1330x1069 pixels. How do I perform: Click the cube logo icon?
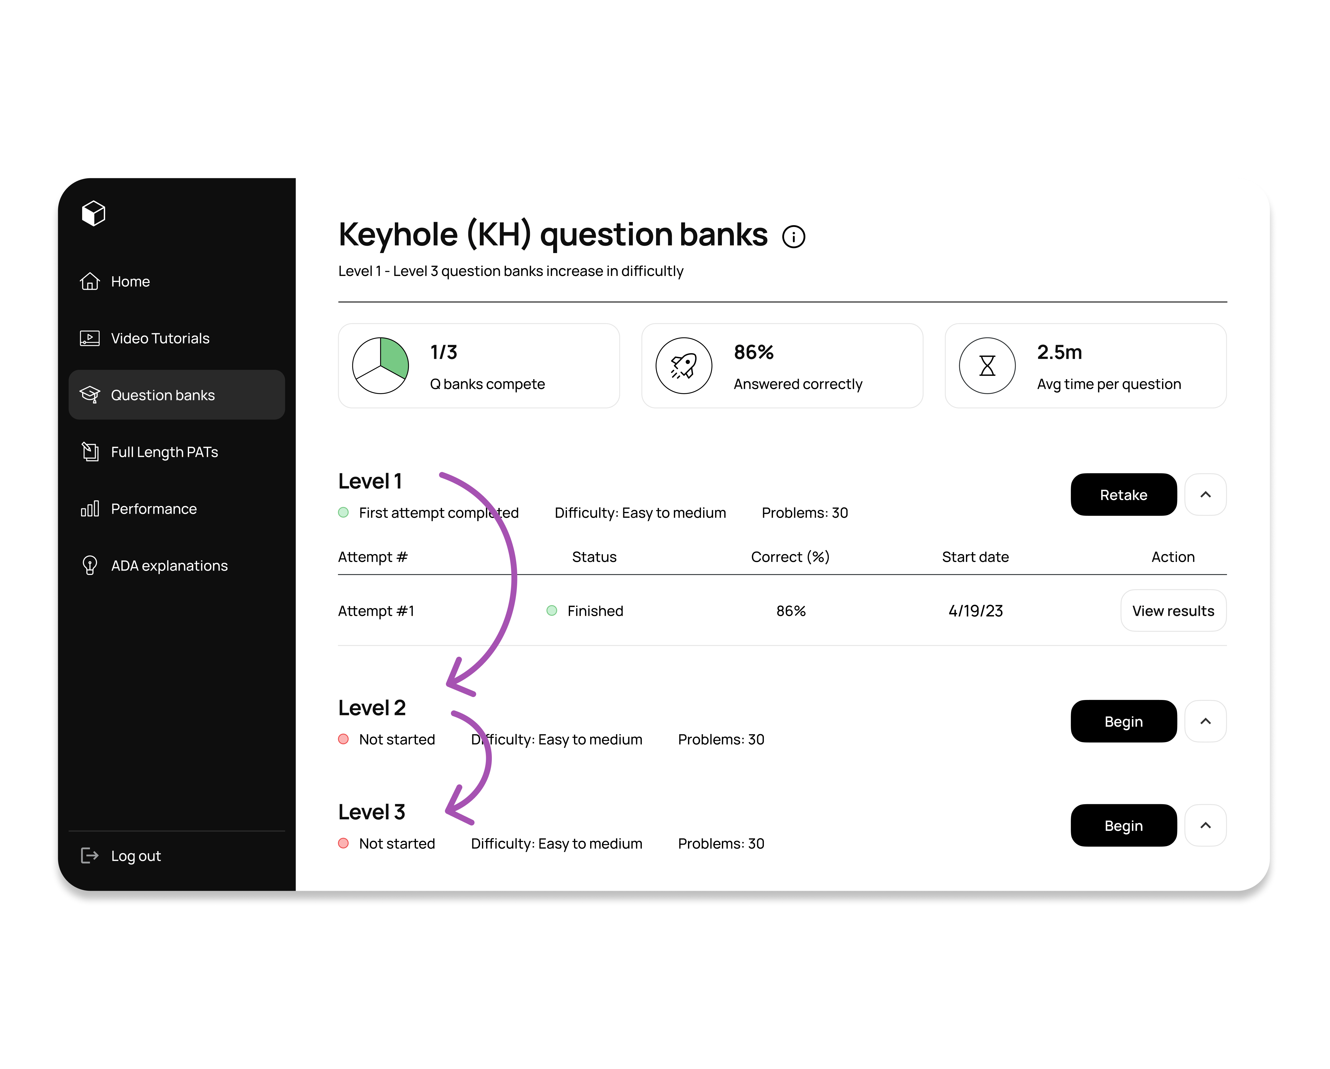point(93,213)
